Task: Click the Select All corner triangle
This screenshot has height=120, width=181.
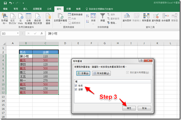Action: point(4,44)
